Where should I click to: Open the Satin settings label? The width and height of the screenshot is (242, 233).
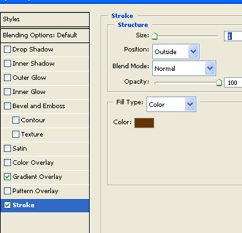(x=19, y=149)
